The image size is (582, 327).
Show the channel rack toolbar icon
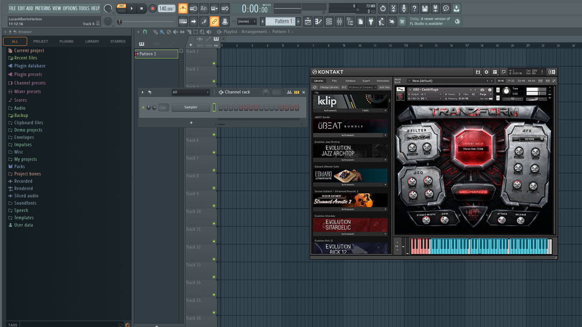329,21
